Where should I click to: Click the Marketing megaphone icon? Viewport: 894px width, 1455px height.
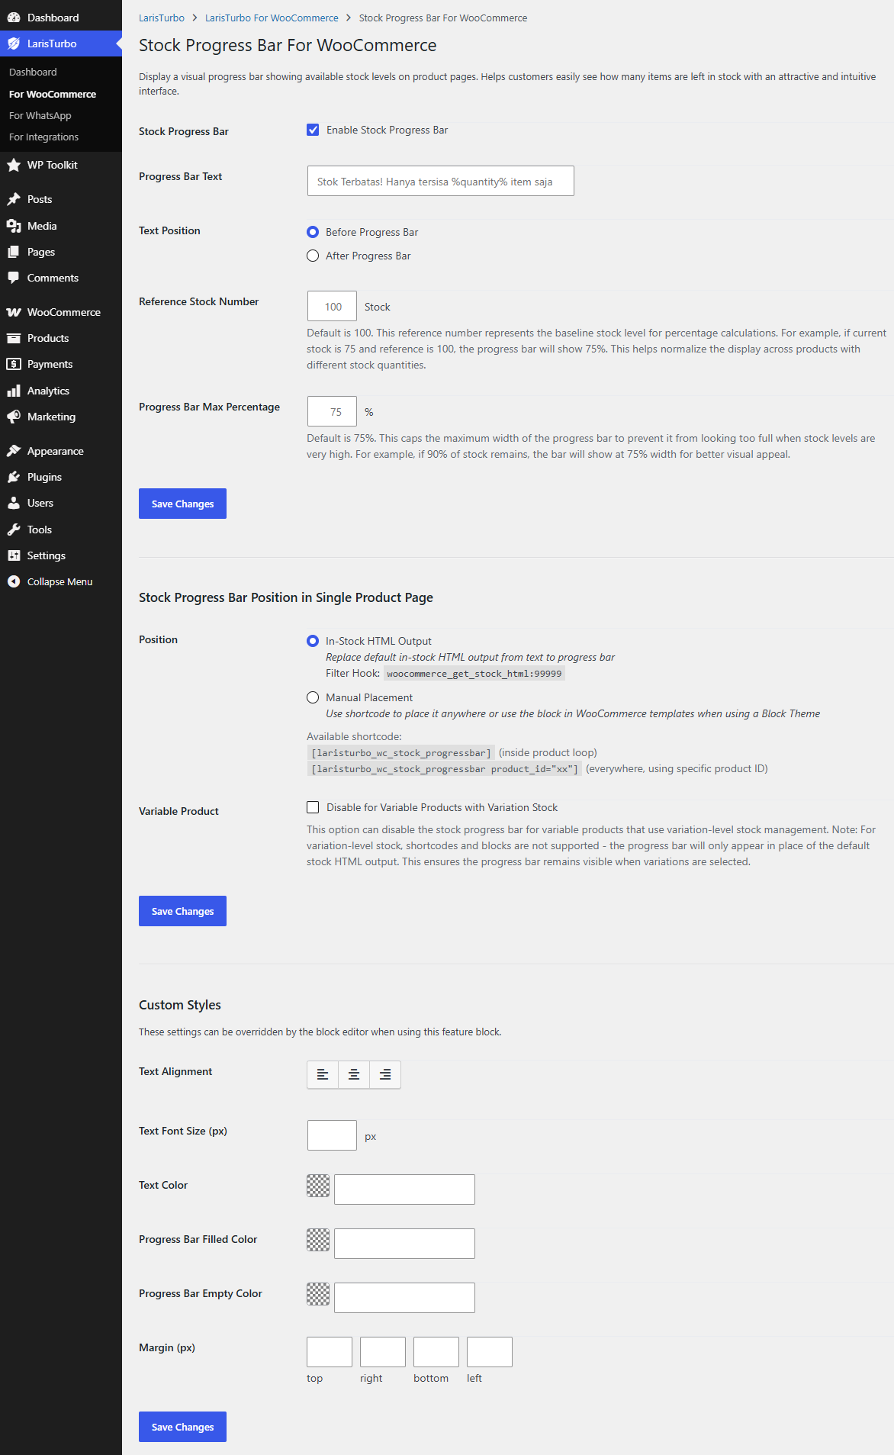tap(14, 417)
